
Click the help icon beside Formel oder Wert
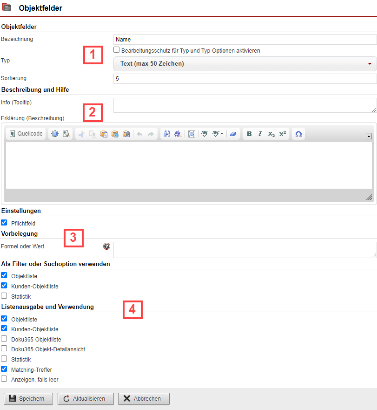[x=107, y=246]
